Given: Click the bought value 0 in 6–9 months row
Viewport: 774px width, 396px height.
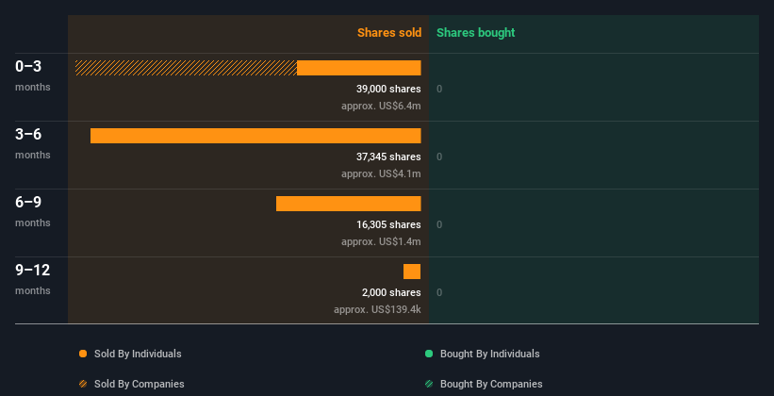Looking at the screenshot, I should pos(439,224).
